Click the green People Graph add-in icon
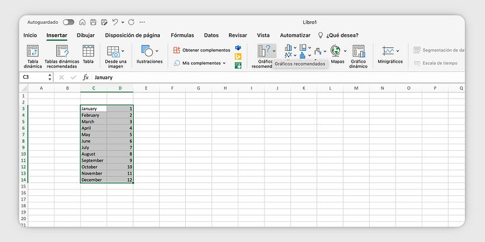The height and width of the screenshot is (242, 485). pos(238,65)
